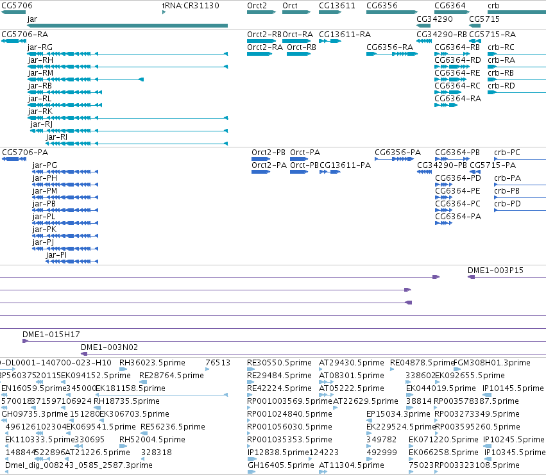The image size is (546, 475).
Task: Click the CG6364 gene label
Action: pos(450,6)
